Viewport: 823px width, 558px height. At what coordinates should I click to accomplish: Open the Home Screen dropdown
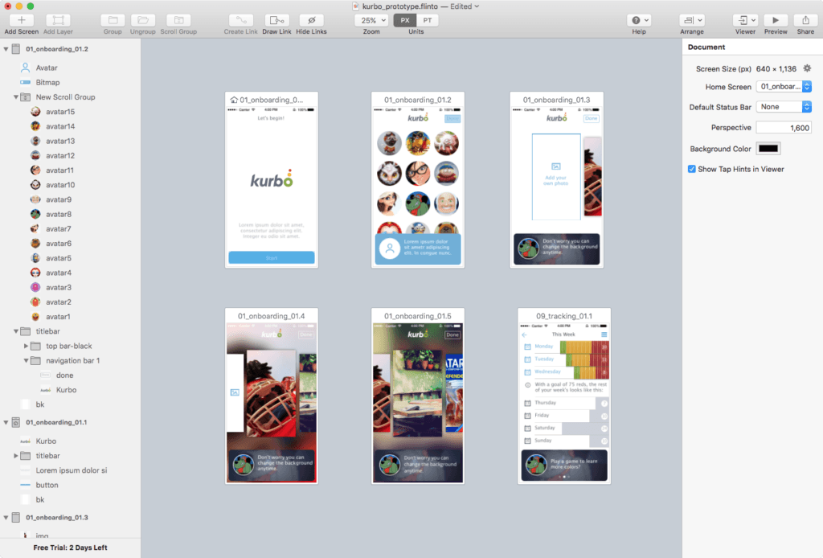coord(783,86)
